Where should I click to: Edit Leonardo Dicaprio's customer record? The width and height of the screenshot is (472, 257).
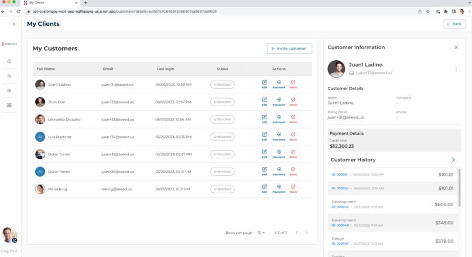tap(264, 119)
